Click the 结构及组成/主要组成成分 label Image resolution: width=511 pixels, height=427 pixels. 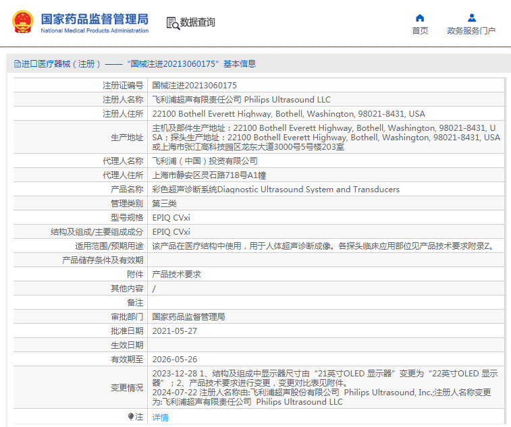[x=97, y=232]
